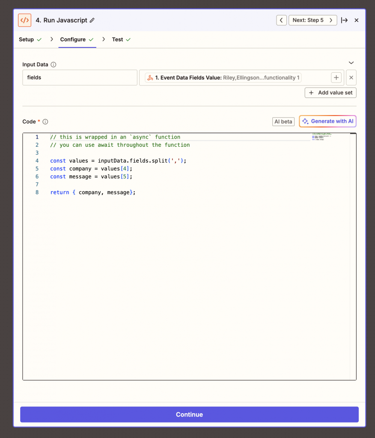Click the code editor minimap
Viewport: 375px width, 438px height.
click(x=321, y=136)
